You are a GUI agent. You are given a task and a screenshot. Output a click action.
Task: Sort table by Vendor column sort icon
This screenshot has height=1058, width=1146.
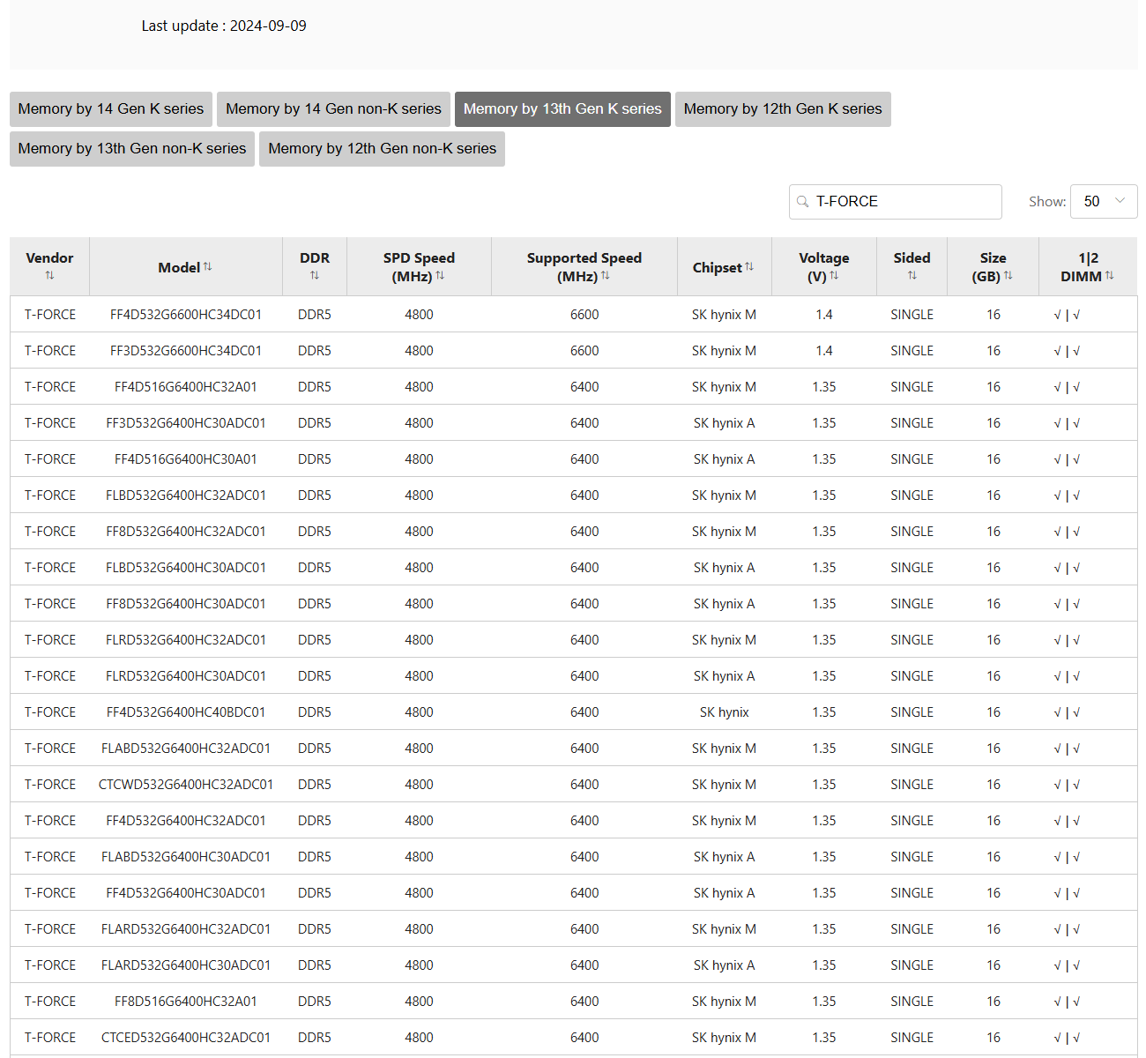49,276
